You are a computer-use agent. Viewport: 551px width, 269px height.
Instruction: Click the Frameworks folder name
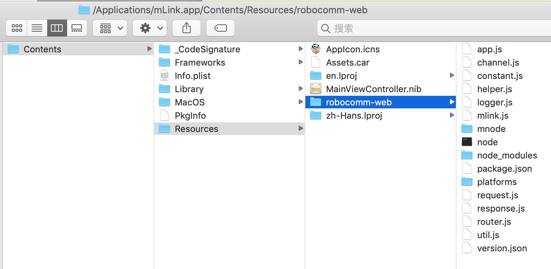(x=200, y=63)
